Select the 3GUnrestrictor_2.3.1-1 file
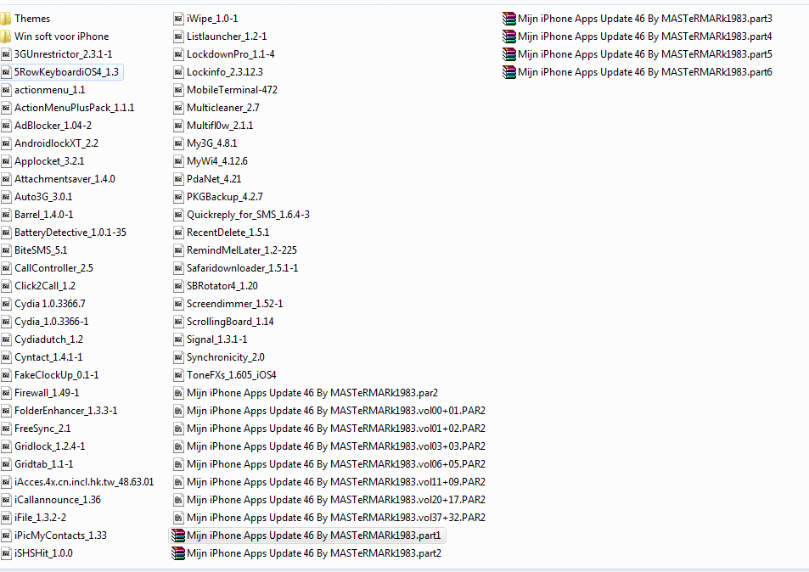 coord(64,54)
